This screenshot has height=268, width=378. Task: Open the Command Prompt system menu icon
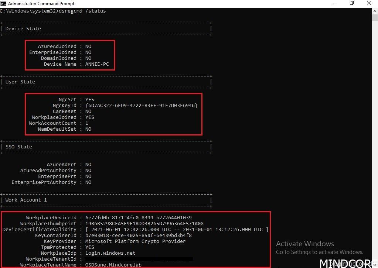click(3, 3)
